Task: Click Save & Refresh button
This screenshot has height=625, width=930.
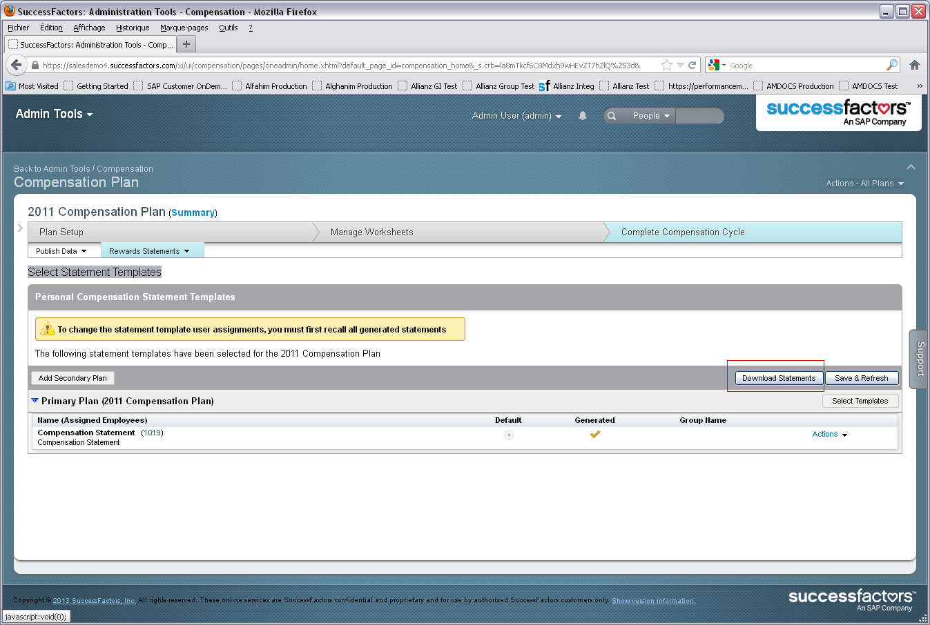Action: point(862,378)
